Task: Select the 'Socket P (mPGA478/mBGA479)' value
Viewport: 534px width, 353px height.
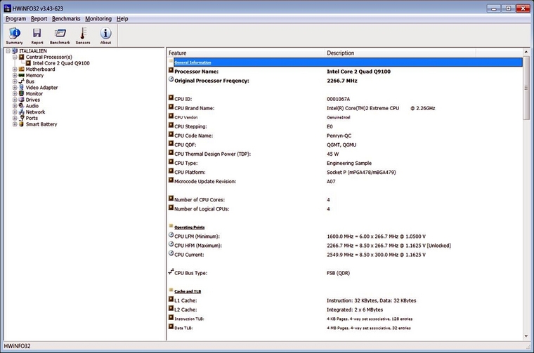Action: click(x=361, y=173)
